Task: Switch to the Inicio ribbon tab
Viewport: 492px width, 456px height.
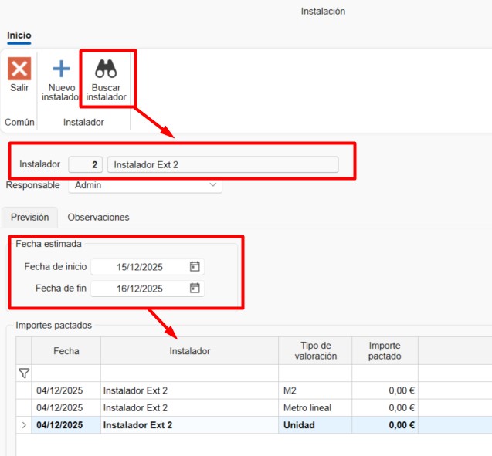Action: [x=19, y=35]
